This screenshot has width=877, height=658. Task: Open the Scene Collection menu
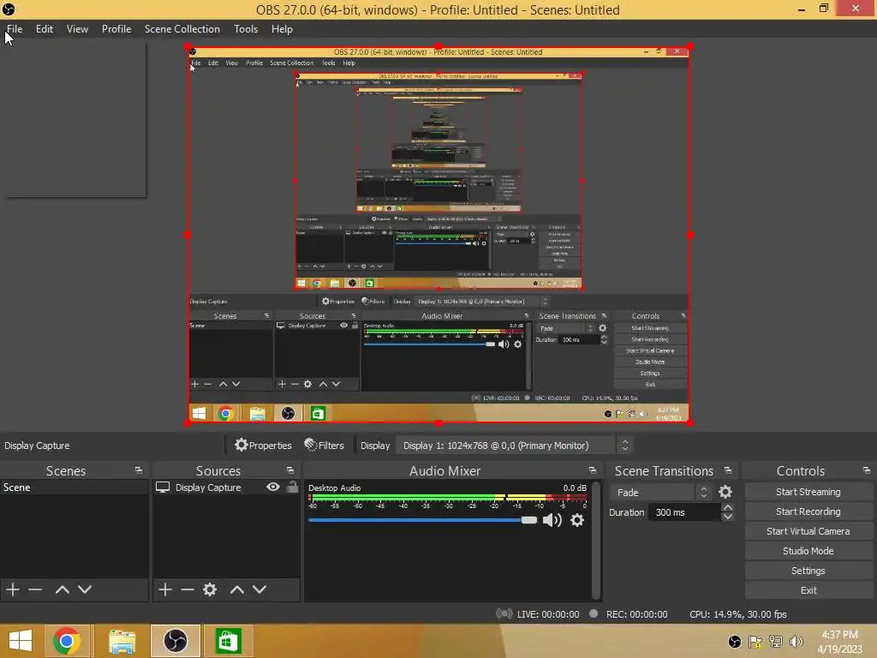(182, 29)
